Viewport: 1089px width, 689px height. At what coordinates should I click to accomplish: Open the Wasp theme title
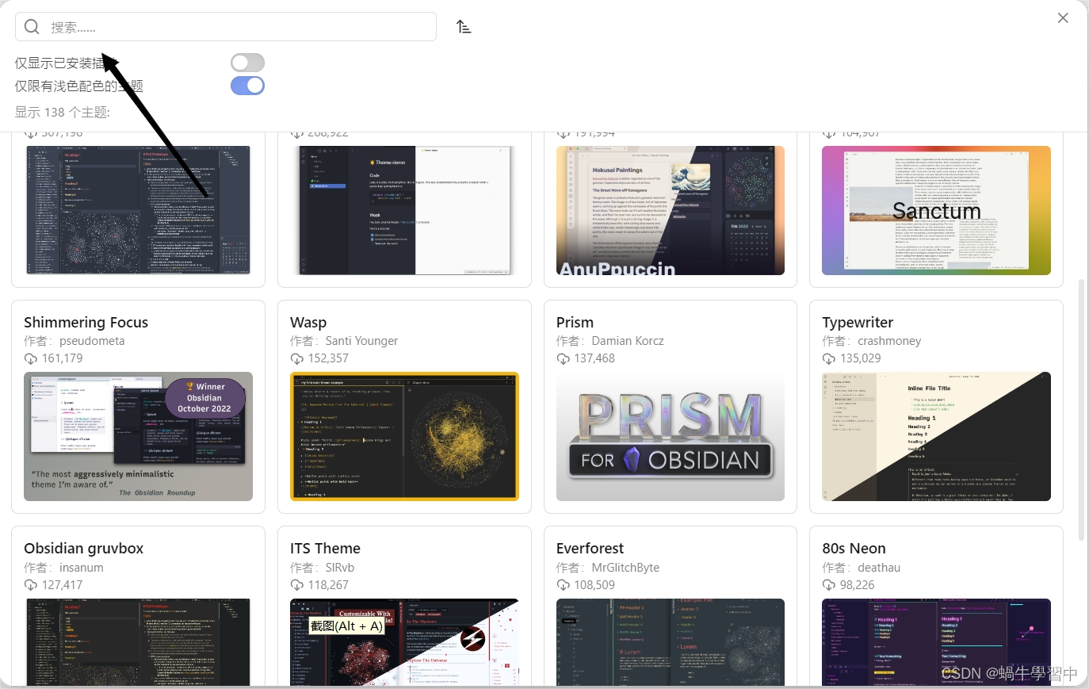click(308, 322)
